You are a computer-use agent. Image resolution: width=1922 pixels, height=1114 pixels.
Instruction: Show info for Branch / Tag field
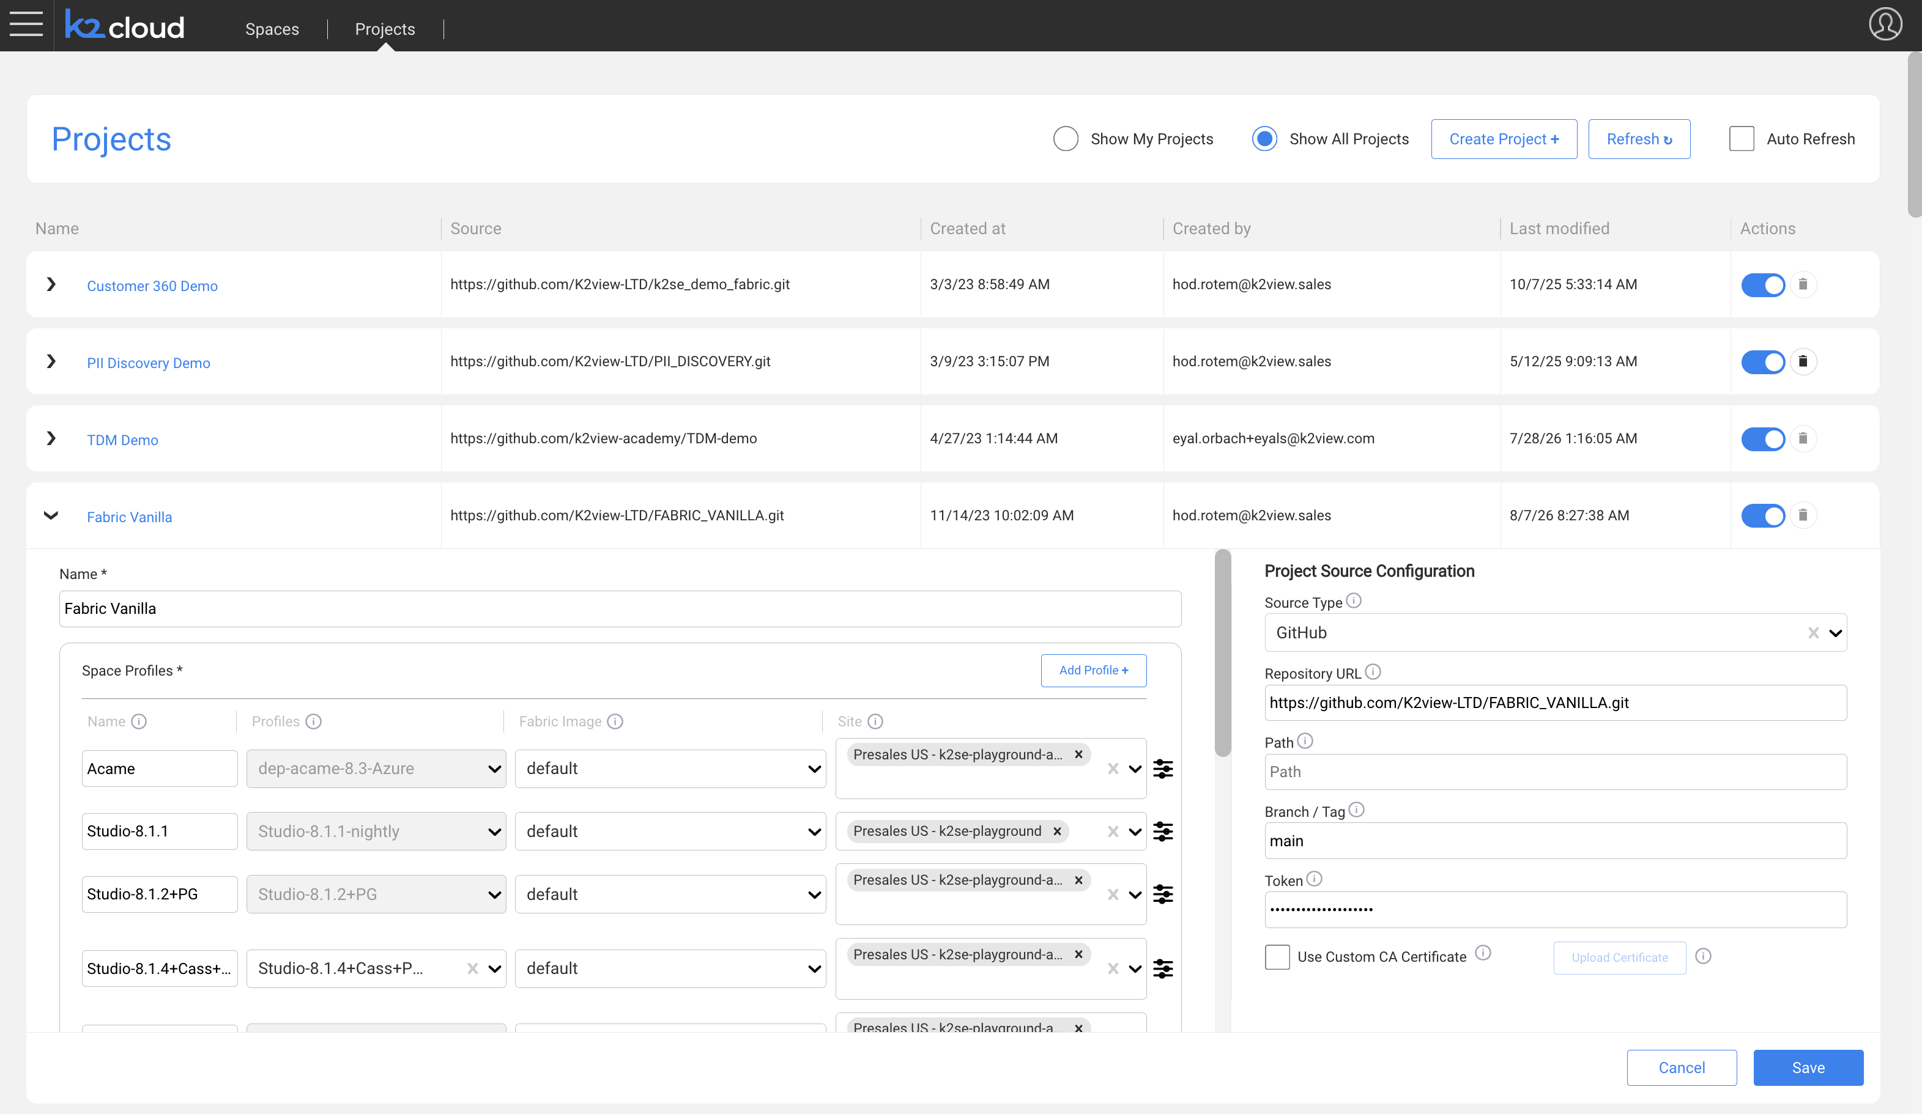click(x=1356, y=810)
